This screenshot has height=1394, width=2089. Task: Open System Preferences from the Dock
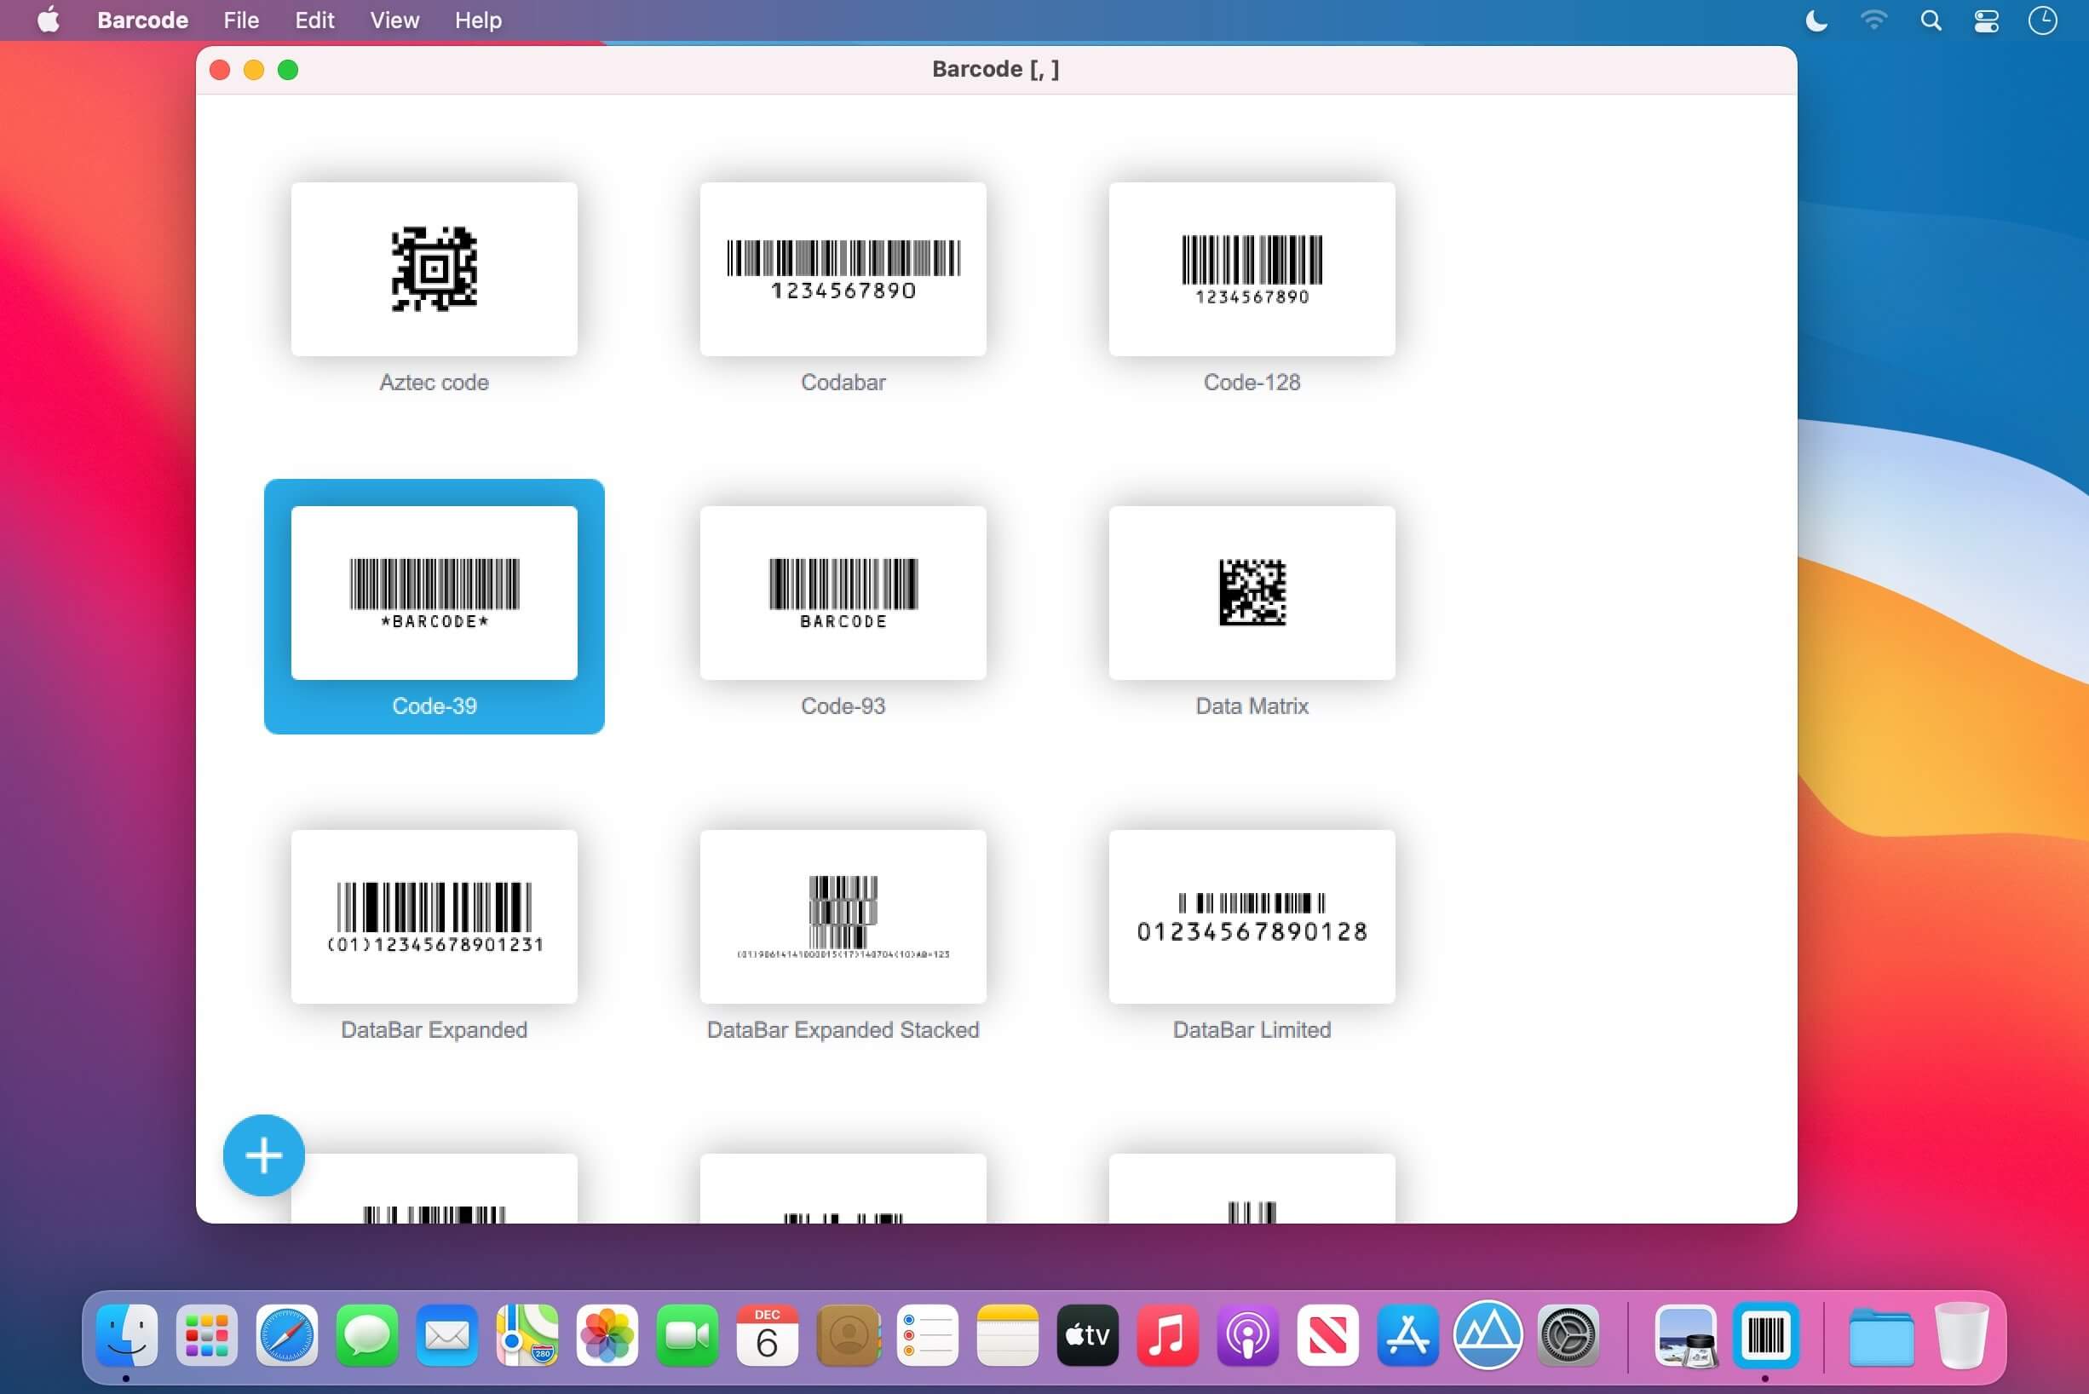coord(1568,1334)
